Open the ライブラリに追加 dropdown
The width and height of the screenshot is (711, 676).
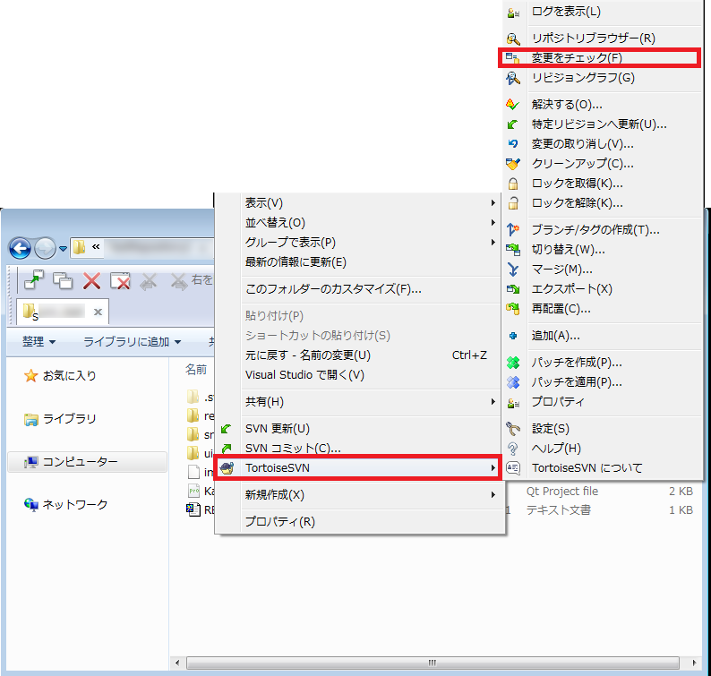pyautogui.click(x=133, y=341)
